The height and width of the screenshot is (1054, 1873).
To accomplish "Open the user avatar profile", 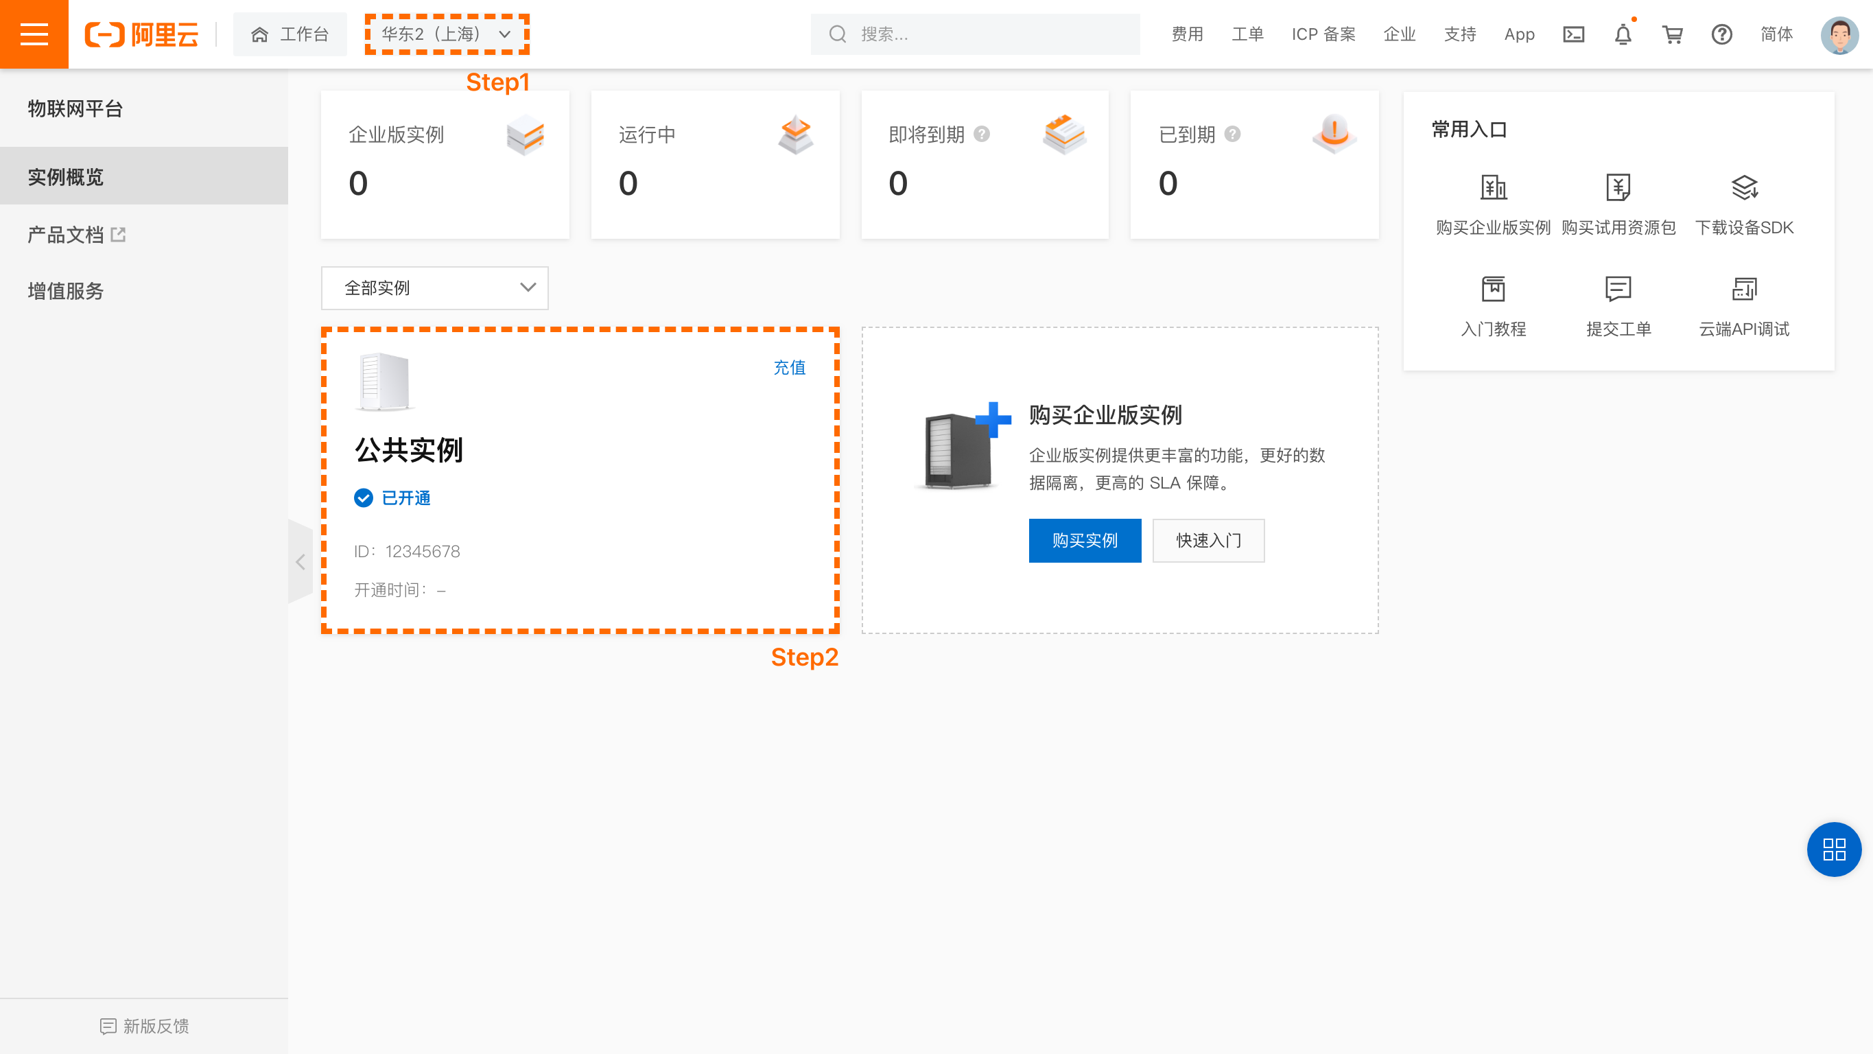I will pyautogui.click(x=1839, y=34).
